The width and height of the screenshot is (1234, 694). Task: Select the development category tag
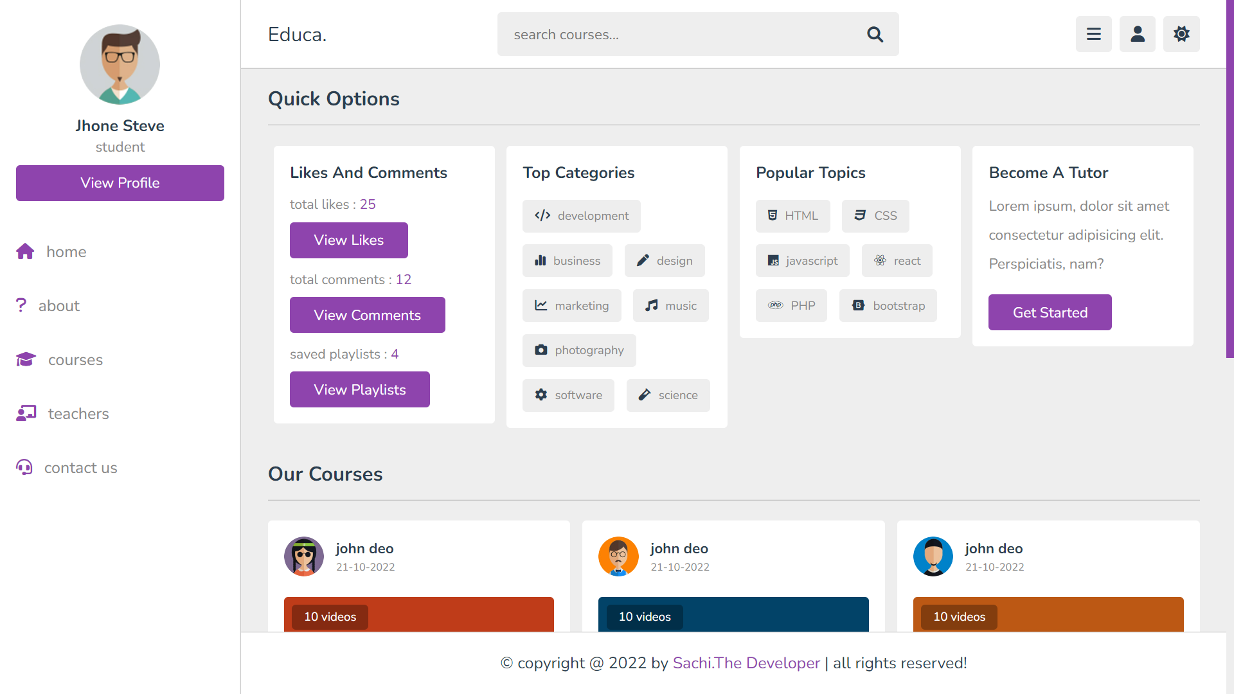tap(581, 216)
